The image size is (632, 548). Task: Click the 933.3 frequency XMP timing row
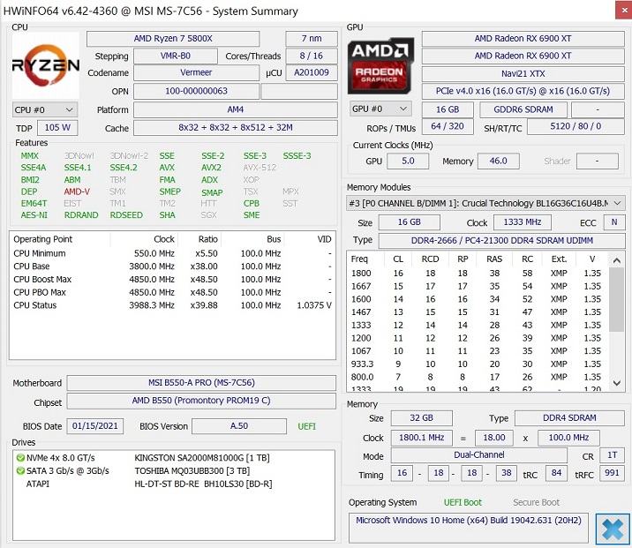(478, 364)
